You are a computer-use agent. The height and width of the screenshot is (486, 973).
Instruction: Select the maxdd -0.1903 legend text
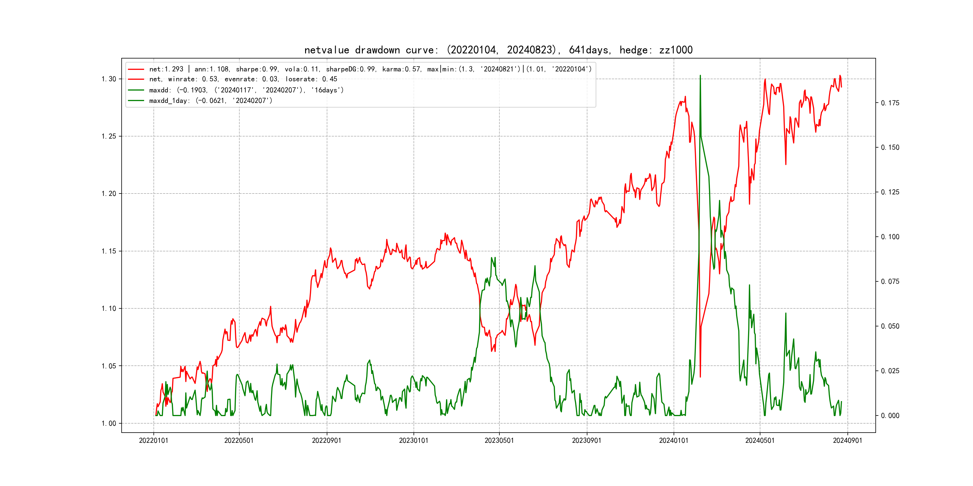(246, 90)
